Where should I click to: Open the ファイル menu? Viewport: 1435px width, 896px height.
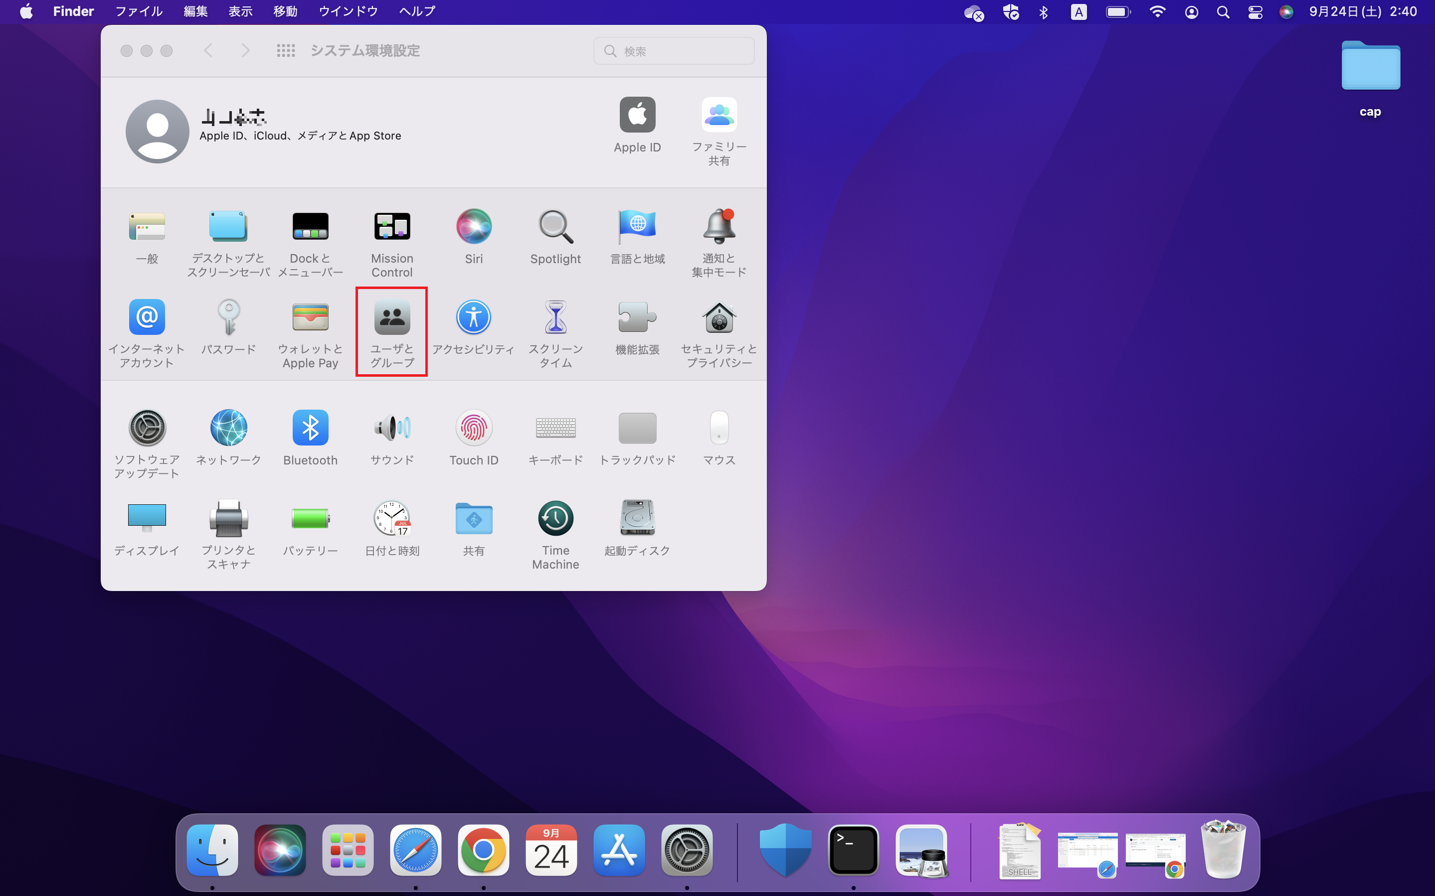point(139,11)
